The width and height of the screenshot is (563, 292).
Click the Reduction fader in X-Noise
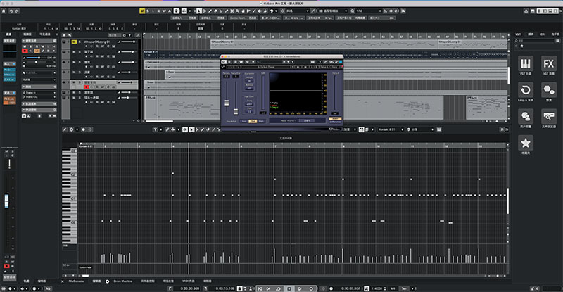tap(236, 111)
